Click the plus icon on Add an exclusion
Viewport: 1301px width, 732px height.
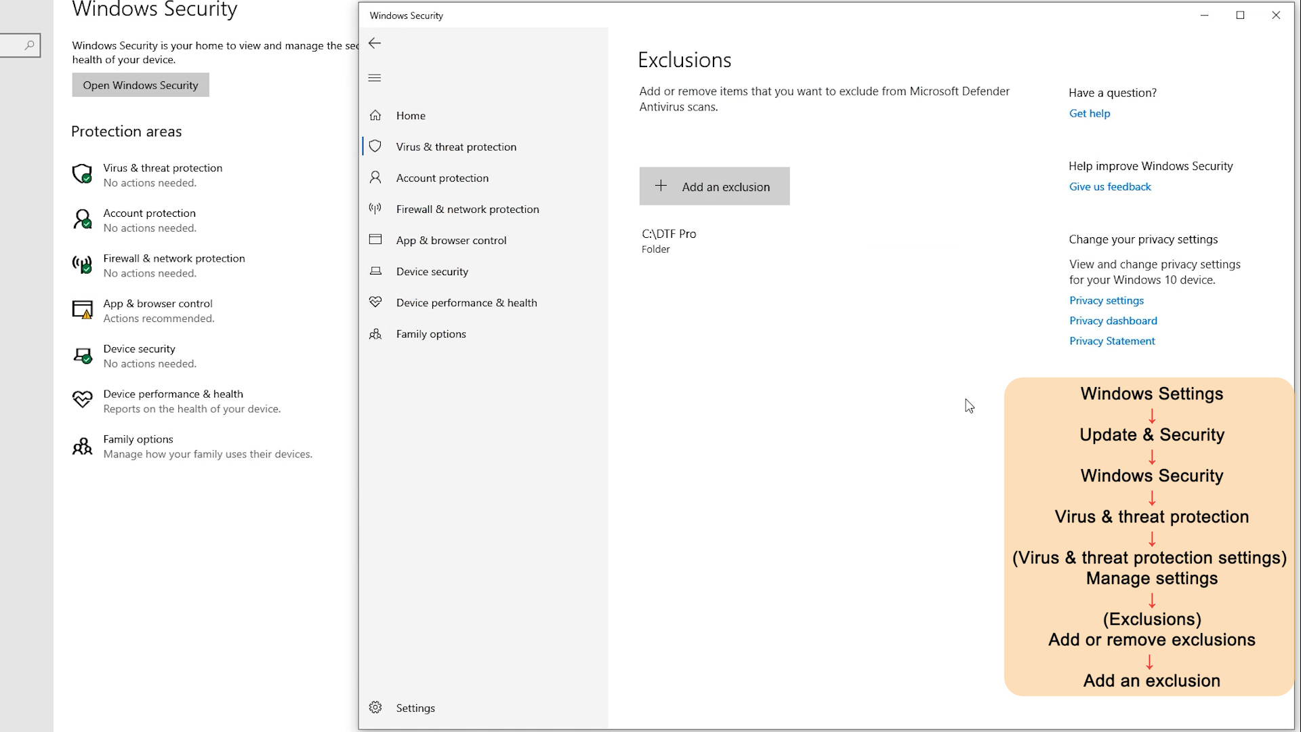[661, 186]
